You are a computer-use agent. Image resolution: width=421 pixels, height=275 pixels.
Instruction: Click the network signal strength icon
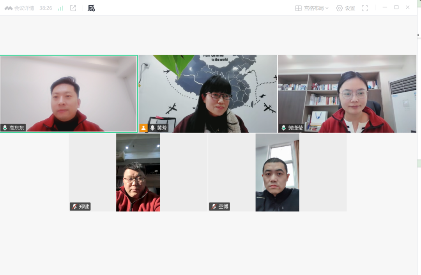[61, 8]
